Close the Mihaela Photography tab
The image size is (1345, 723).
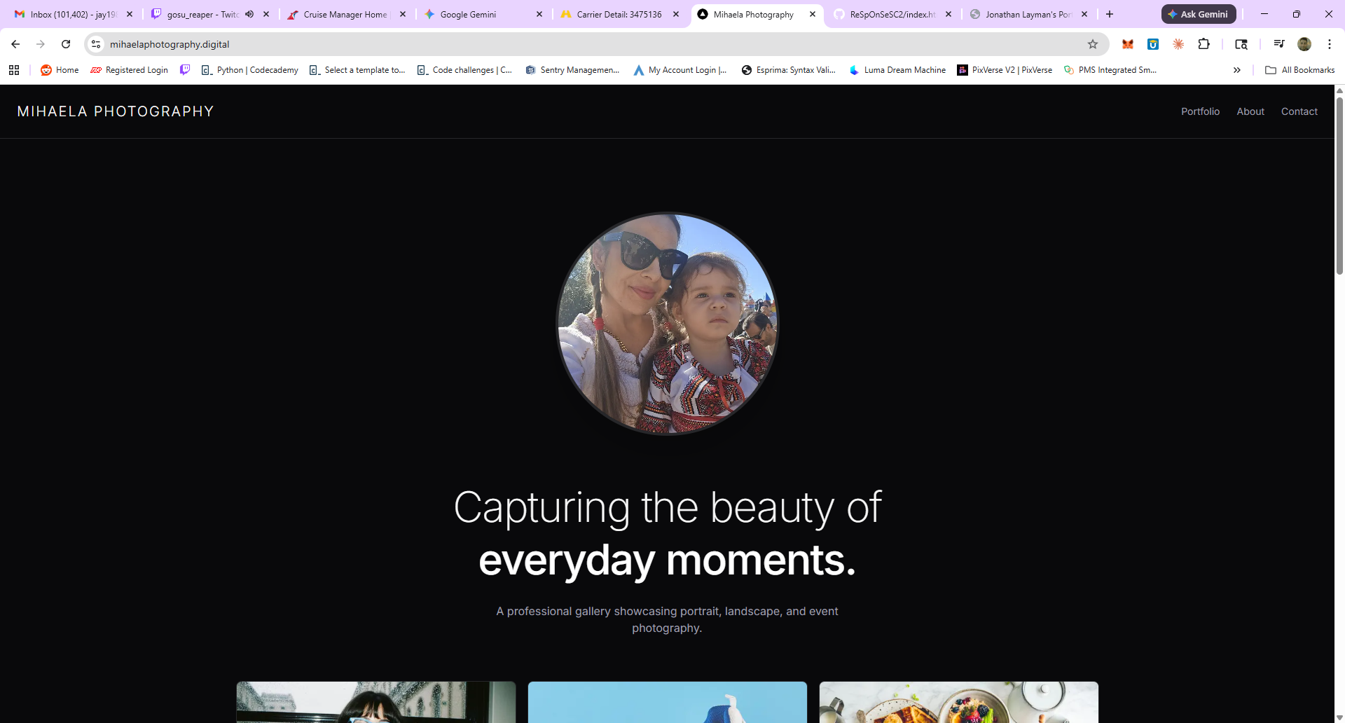pos(813,14)
